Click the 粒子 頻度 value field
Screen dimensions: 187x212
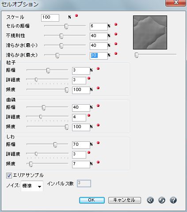click(81, 90)
